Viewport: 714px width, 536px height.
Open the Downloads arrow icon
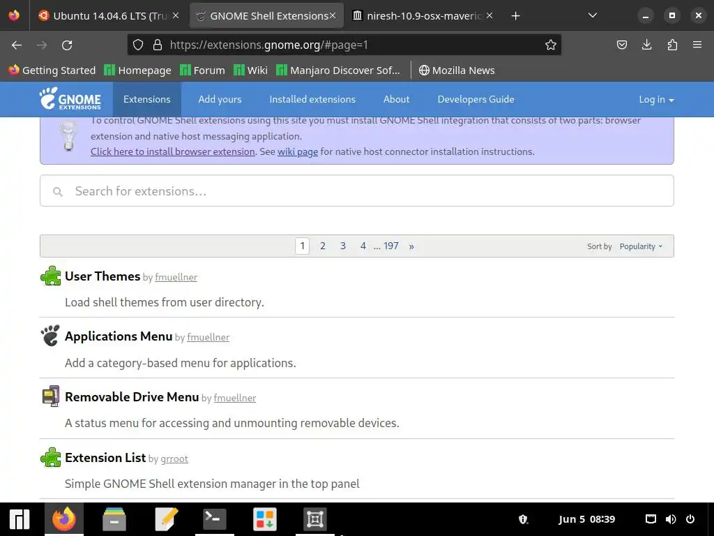[646, 45]
